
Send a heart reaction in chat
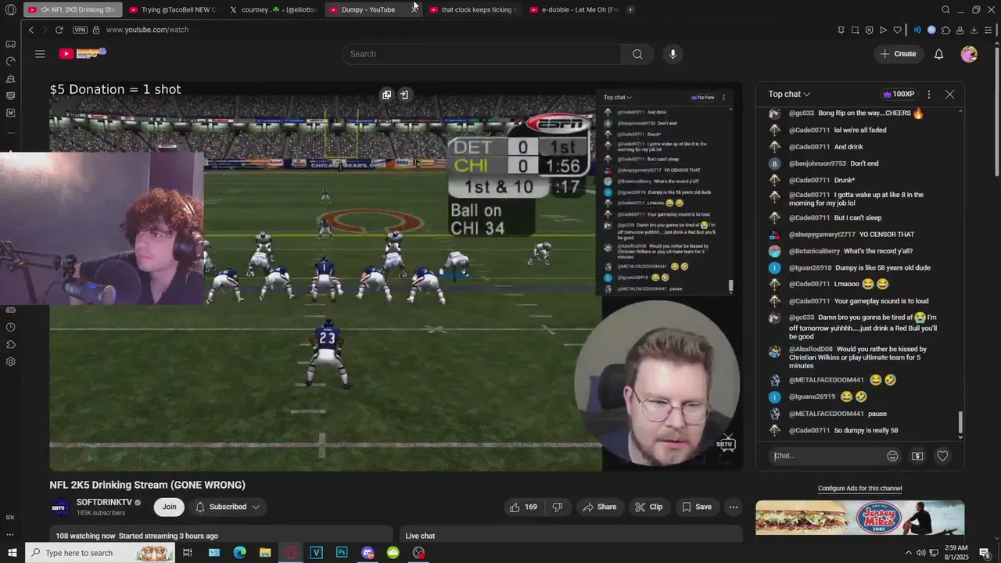pos(942,456)
